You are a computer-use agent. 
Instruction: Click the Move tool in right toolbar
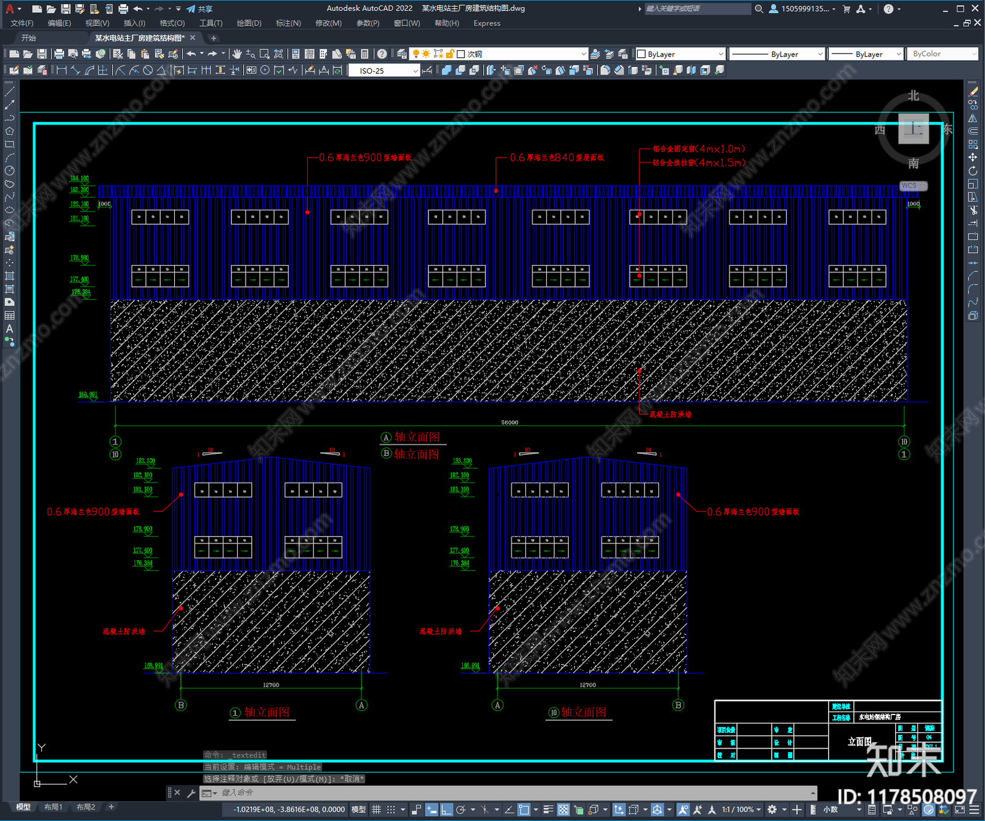click(973, 158)
